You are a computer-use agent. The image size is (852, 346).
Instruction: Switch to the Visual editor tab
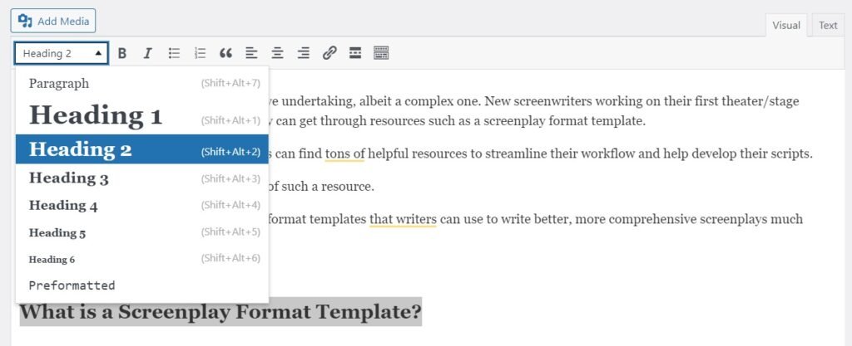(786, 25)
